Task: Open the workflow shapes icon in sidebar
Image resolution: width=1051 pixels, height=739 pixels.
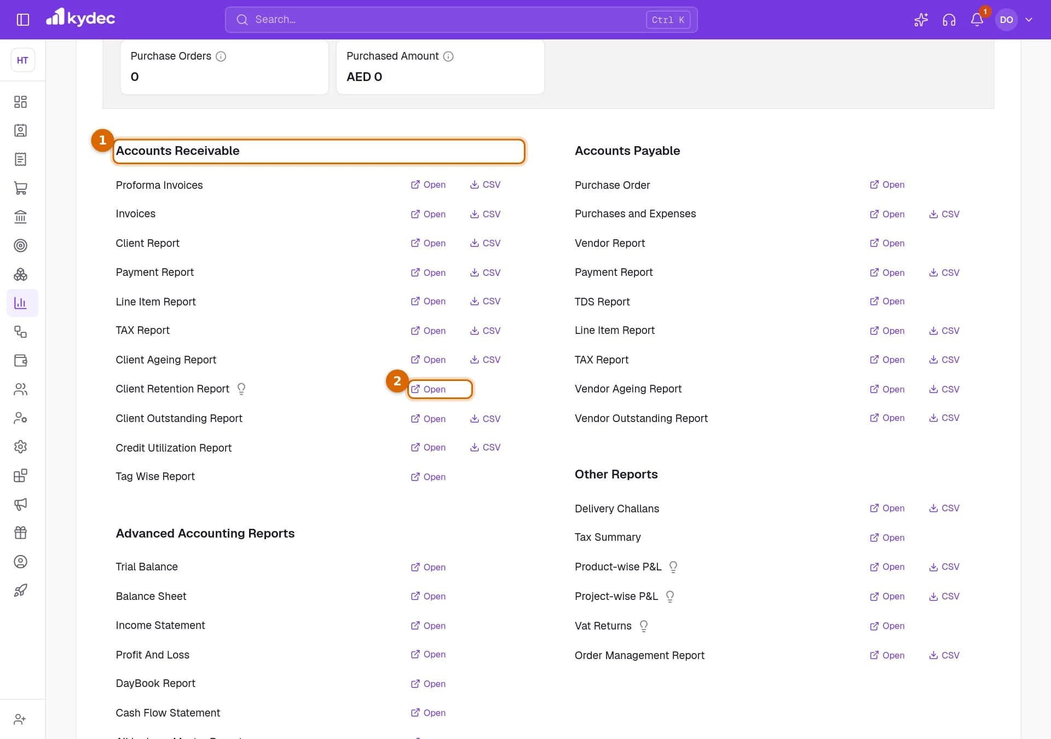Action: click(20, 332)
